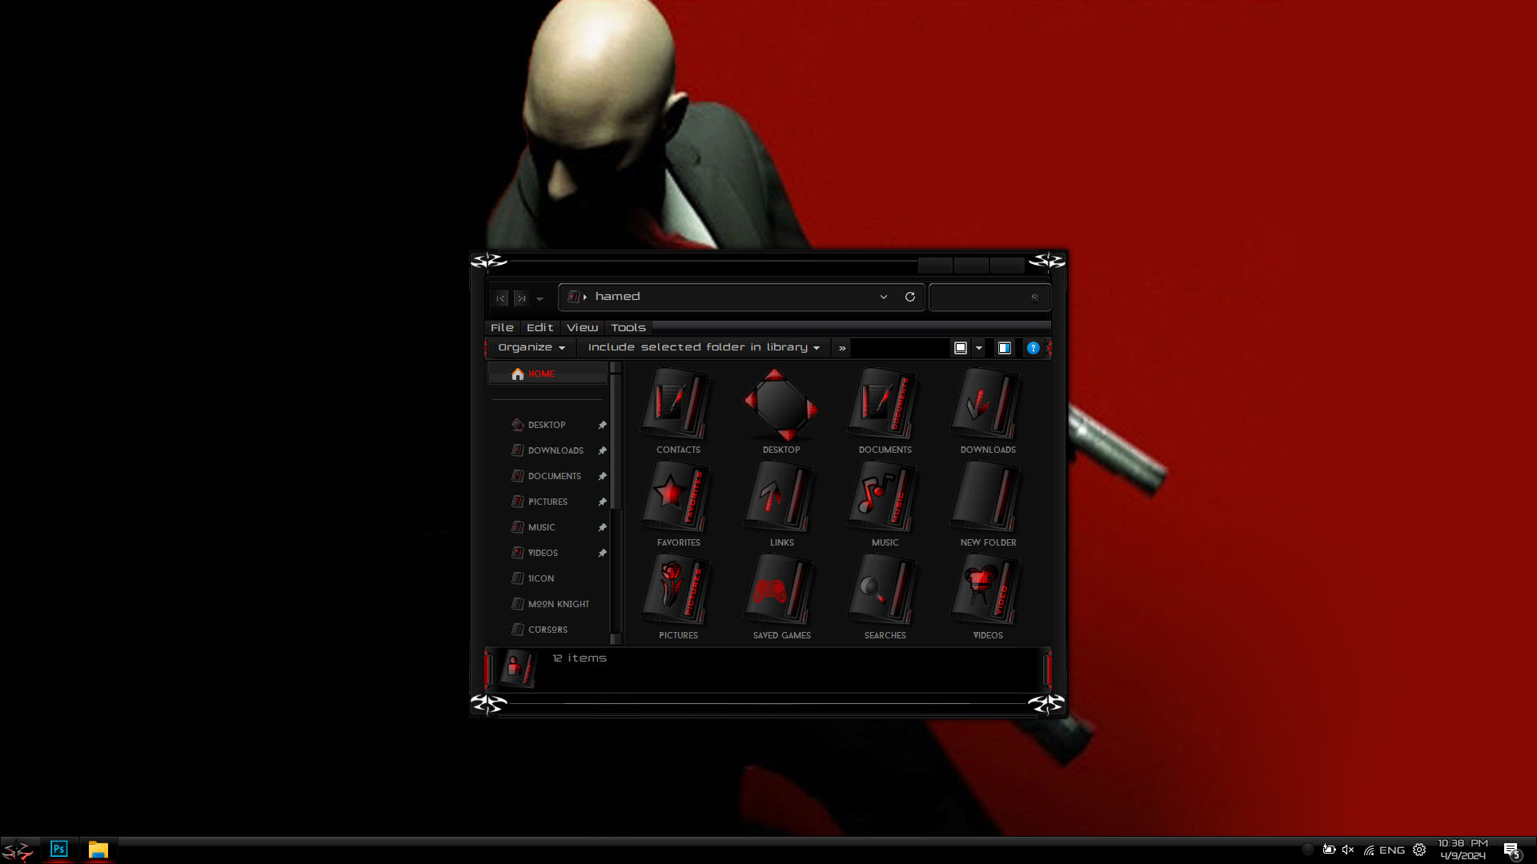Click the search input field
This screenshot has width=1537, height=864.
[x=982, y=298]
